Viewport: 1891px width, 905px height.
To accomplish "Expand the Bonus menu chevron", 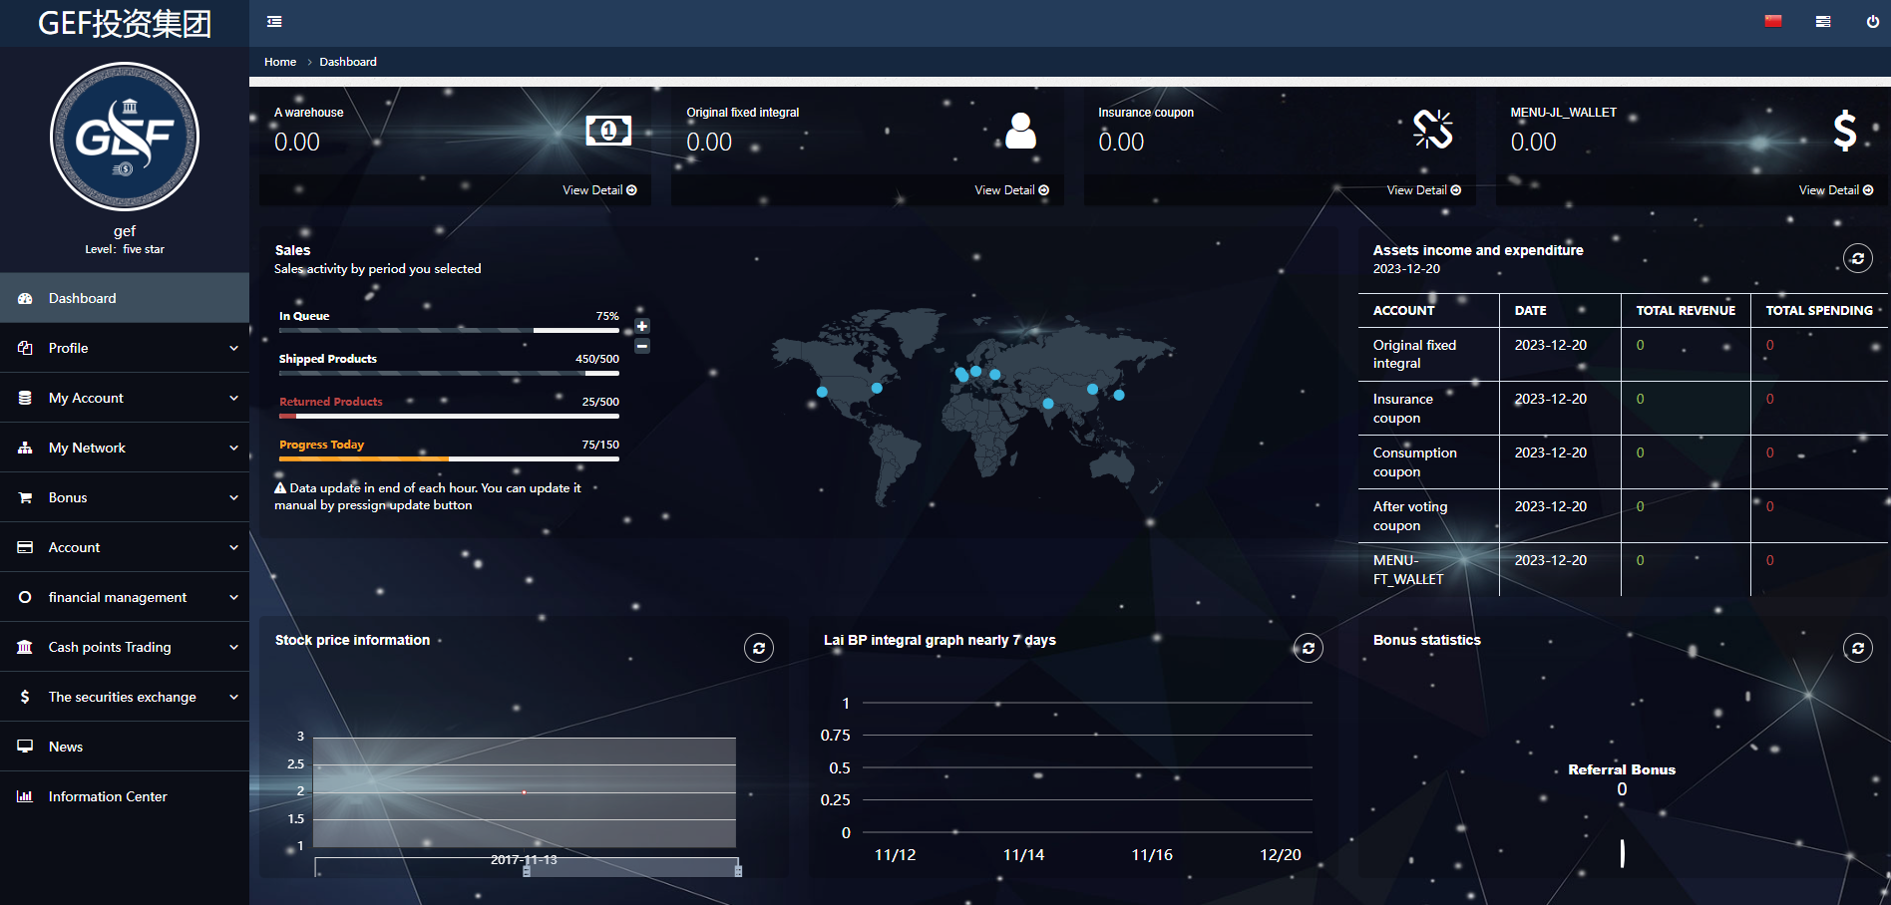I will (x=233, y=497).
